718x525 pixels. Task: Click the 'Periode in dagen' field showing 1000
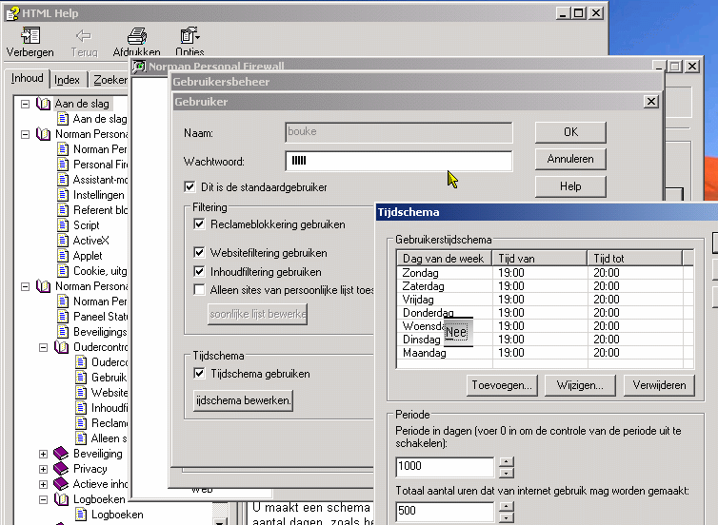tap(445, 467)
